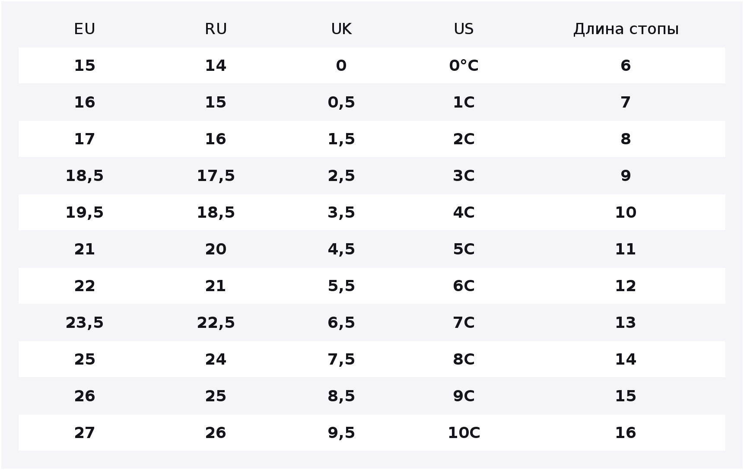Screen dimensions: 744x470
Task: Select foot length 12 cell
Action: tap(626, 286)
